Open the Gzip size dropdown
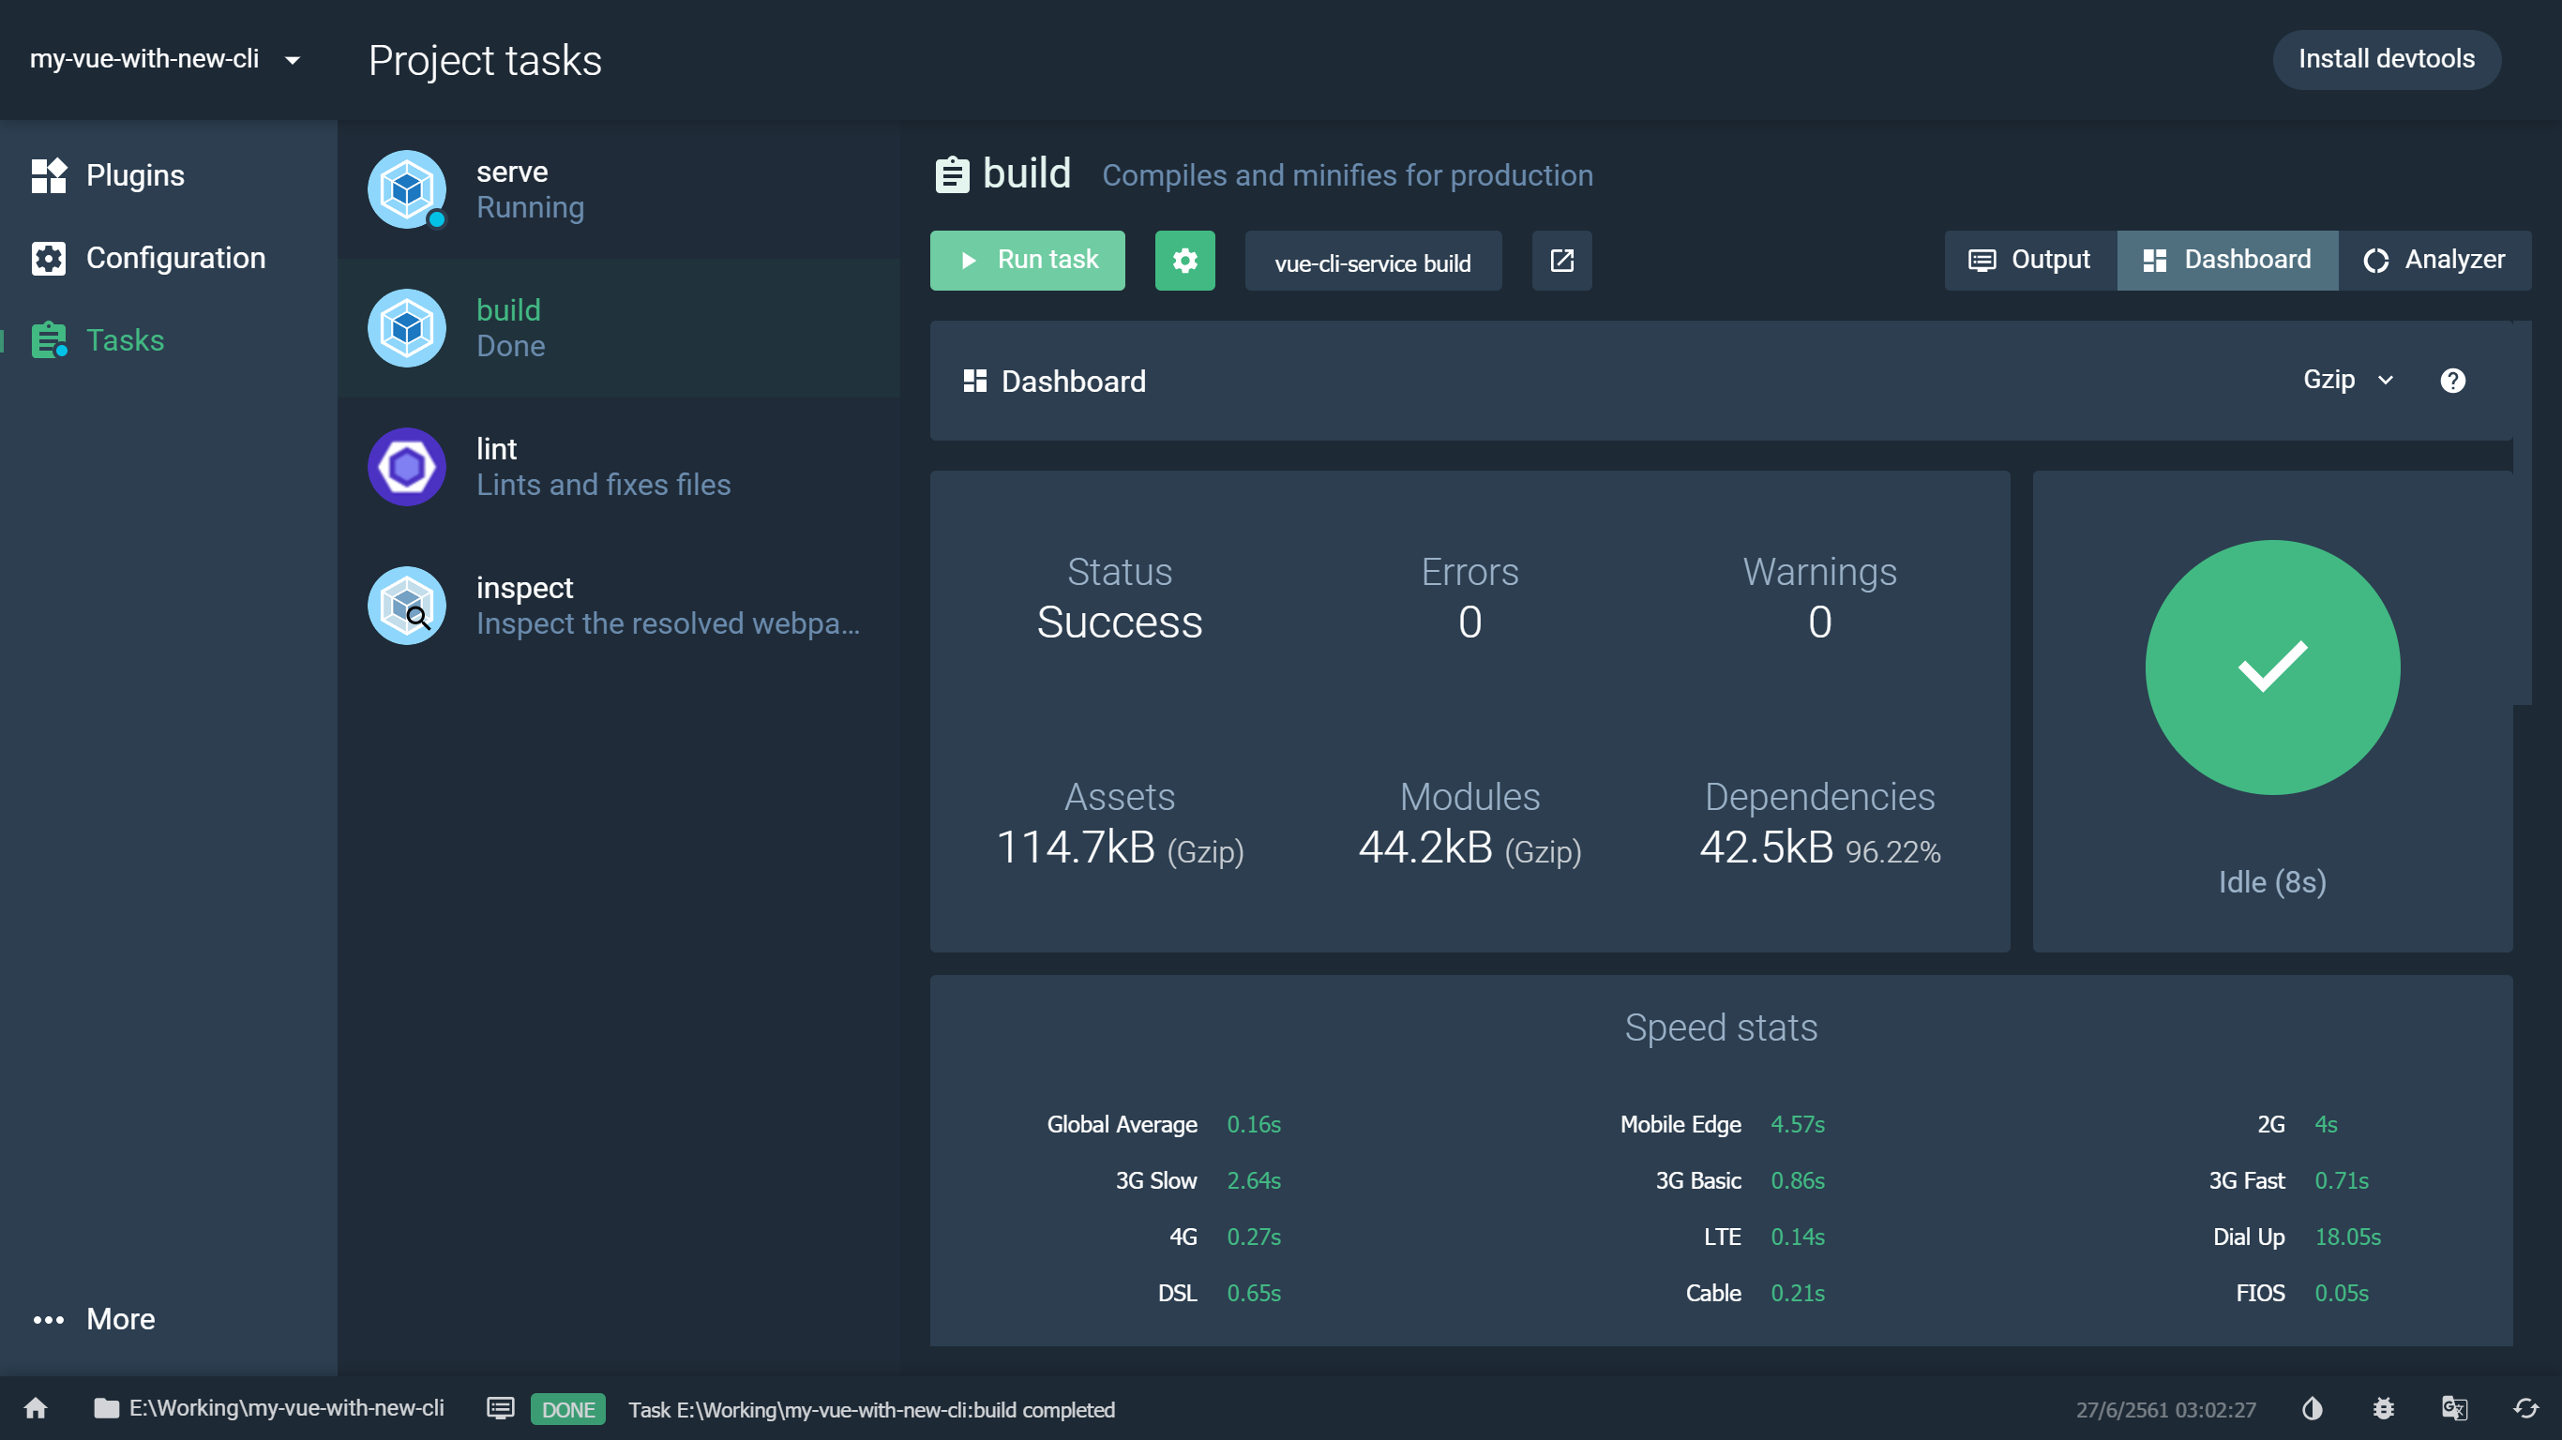The height and width of the screenshot is (1440, 2562). pos(2346,380)
